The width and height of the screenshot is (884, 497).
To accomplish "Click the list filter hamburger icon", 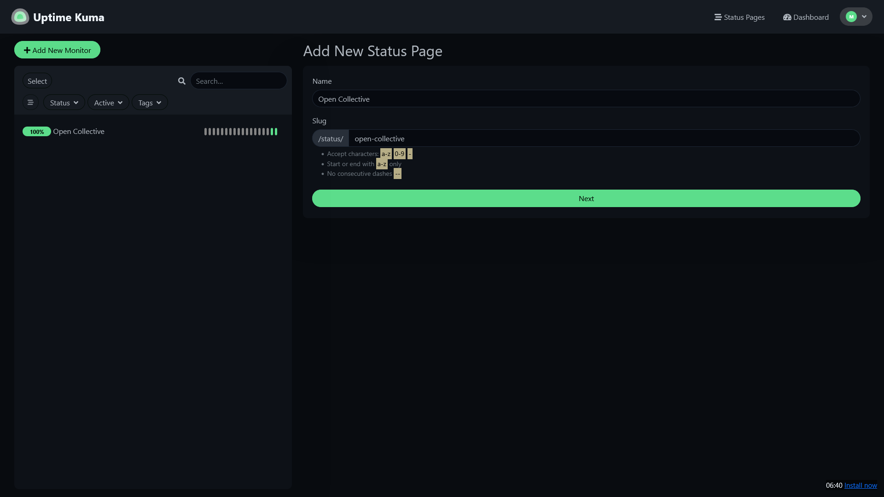I will (x=30, y=103).
